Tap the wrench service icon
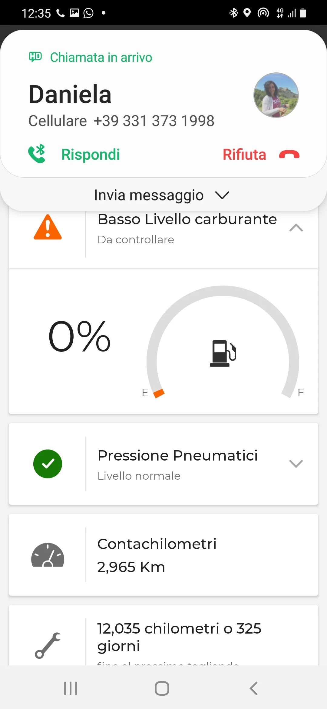 pos(48,645)
